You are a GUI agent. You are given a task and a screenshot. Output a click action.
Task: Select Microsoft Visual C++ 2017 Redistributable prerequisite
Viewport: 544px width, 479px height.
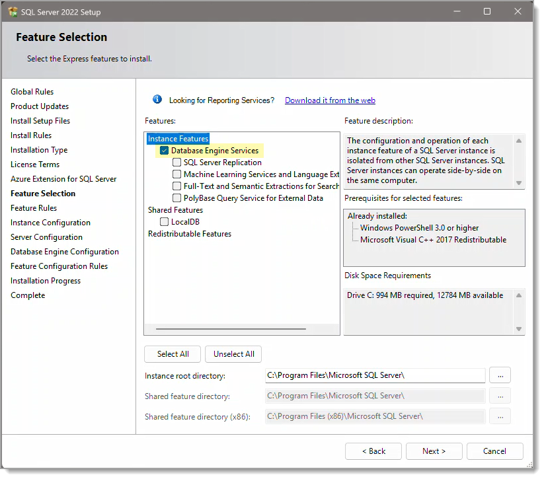pyautogui.click(x=433, y=240)
